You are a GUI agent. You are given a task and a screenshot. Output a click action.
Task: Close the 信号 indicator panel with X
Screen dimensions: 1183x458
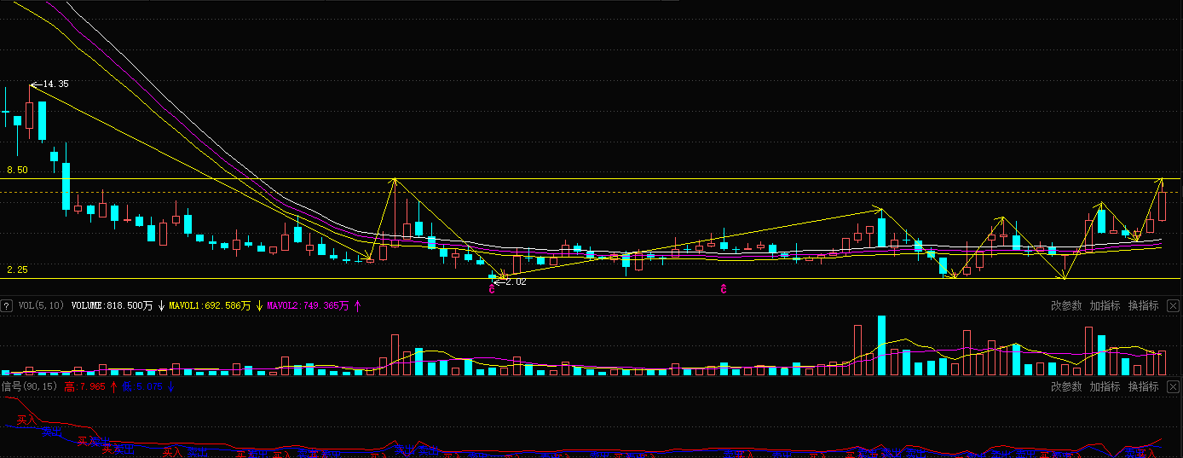tap(1173, 387)
